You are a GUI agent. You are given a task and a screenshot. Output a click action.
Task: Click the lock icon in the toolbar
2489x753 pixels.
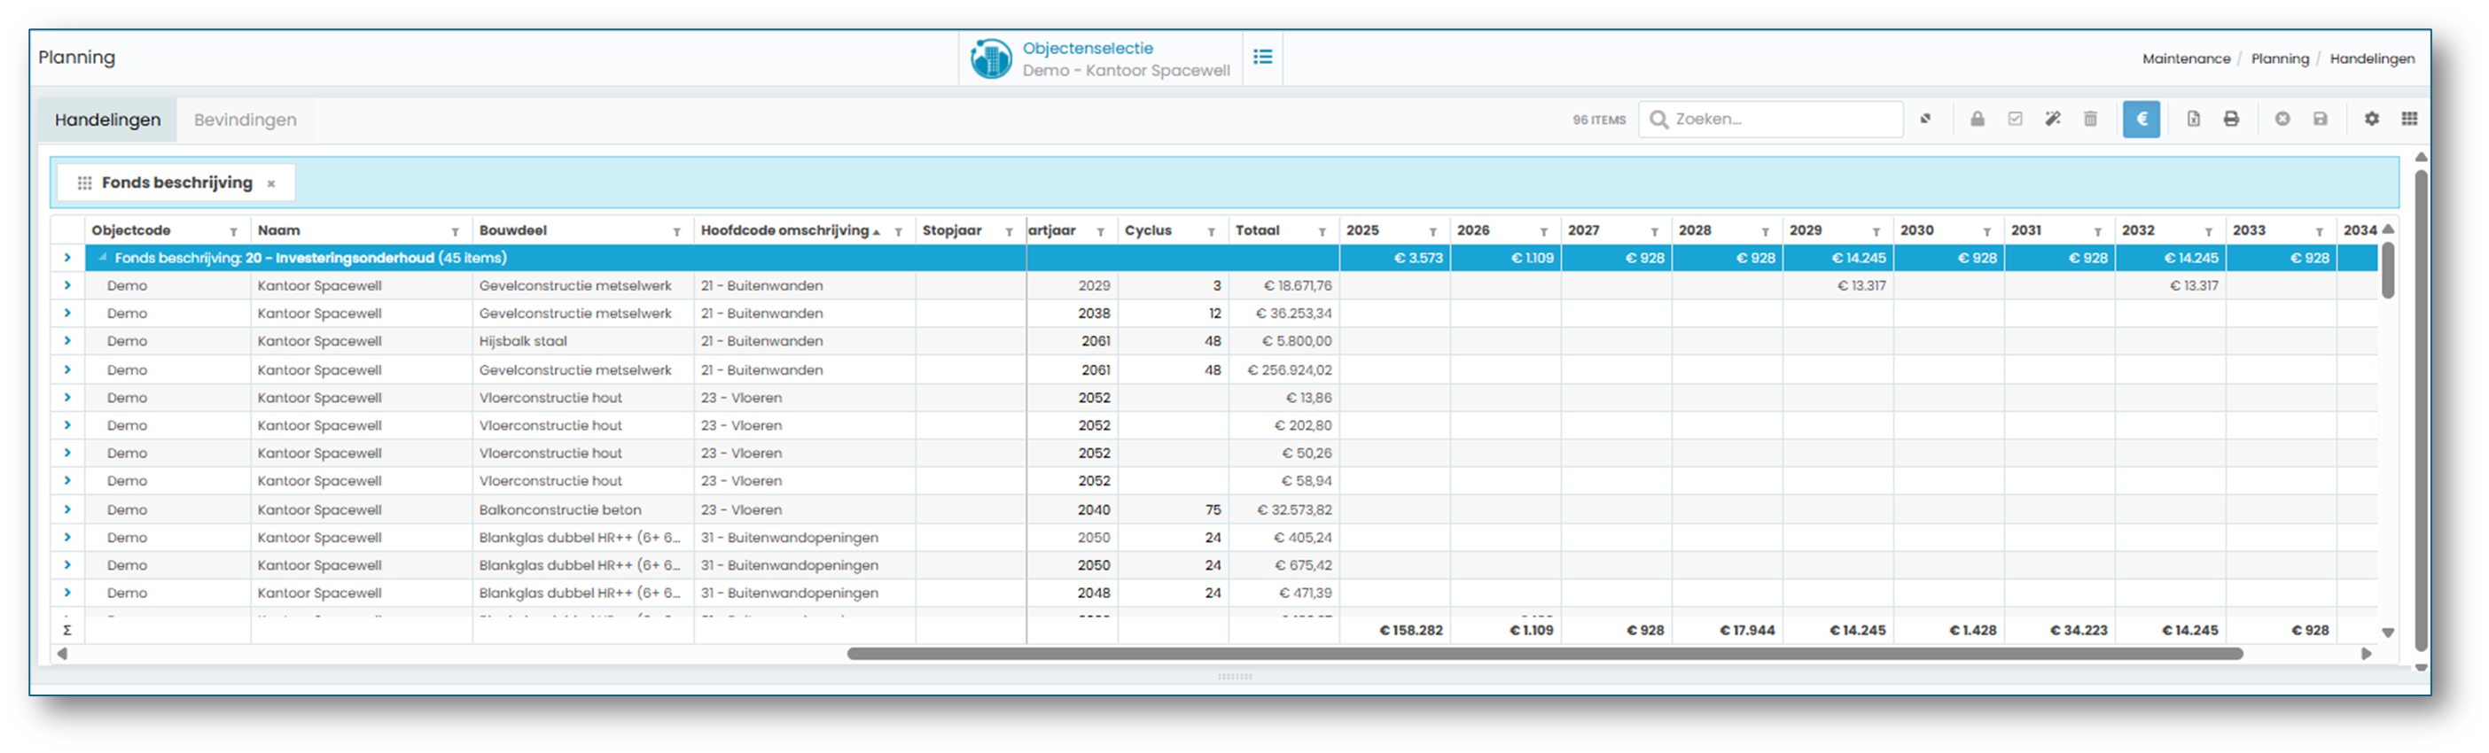click(x=1977, y=119)
